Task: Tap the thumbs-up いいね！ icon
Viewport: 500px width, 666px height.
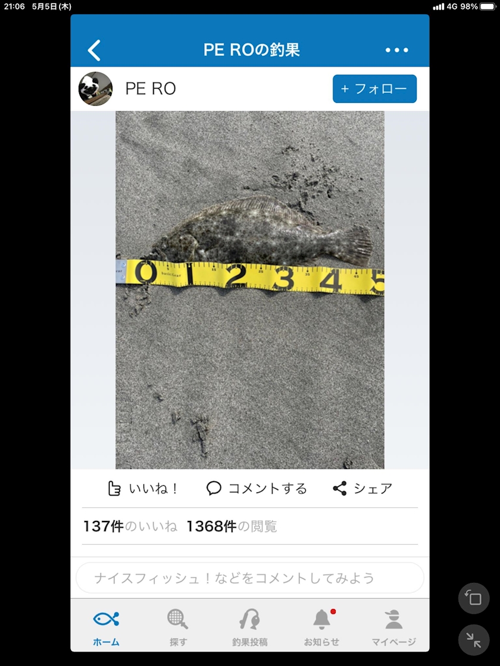Action: (x=114, y=488)
